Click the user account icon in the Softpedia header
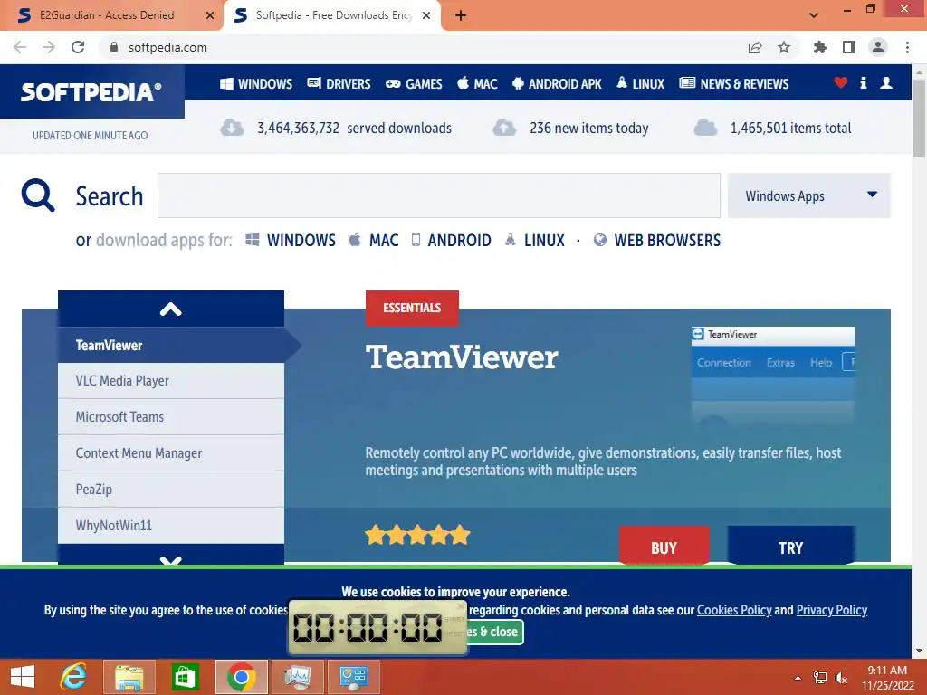Screen dimensions: 927x695 tap(886, 82)
